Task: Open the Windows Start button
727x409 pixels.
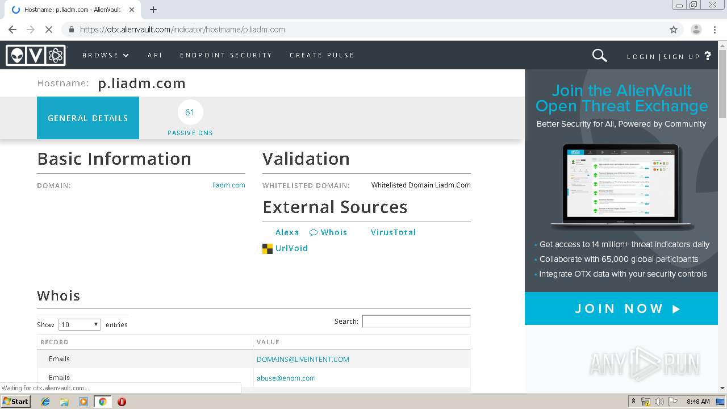Action: click(15, 402)
